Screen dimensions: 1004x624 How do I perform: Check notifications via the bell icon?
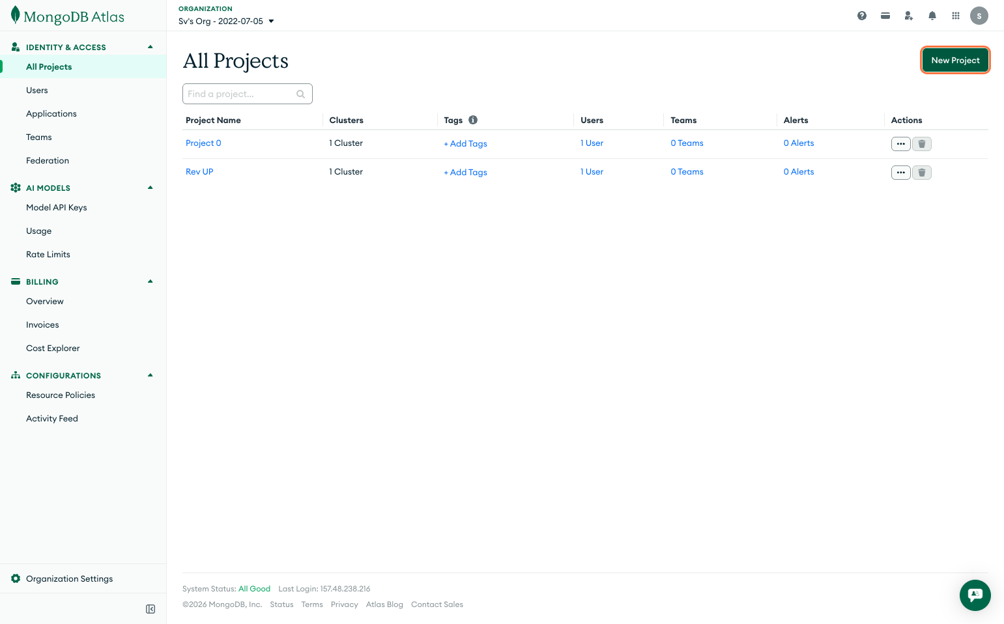(932, 15)
